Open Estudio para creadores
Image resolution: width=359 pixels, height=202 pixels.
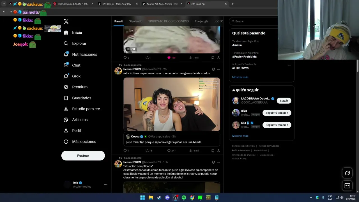pos(83,109)
